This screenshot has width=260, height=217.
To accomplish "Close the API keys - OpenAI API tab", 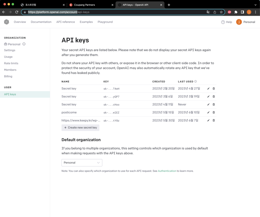I will tap(161, 5).
